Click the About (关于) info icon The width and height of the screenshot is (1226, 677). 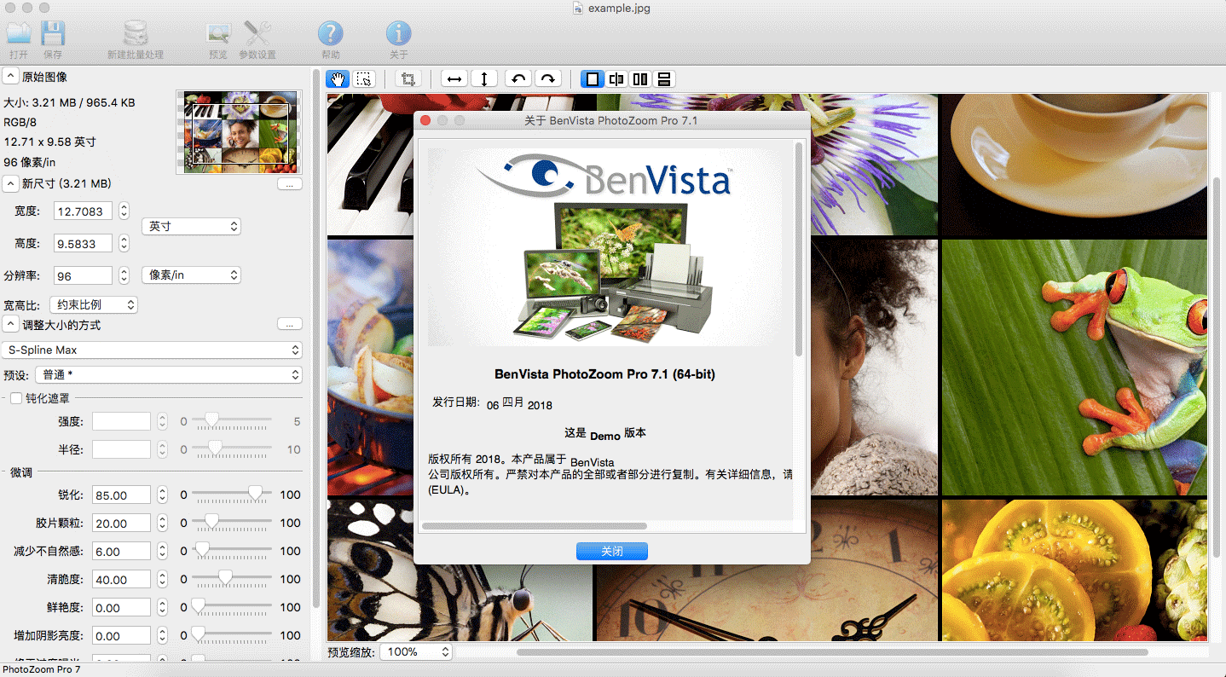click(398, 34)
